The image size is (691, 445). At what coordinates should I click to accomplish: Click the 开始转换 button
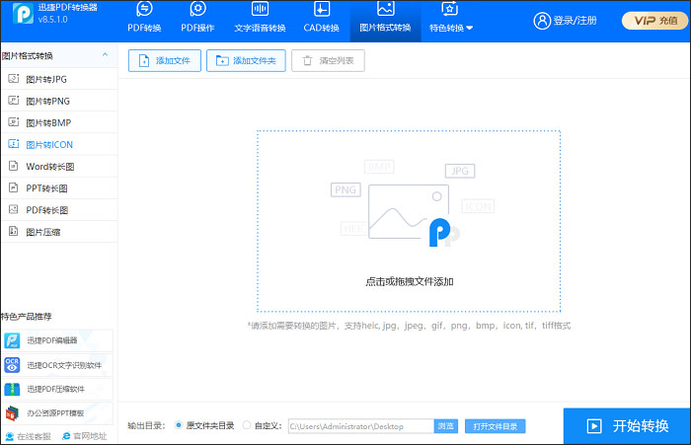coord(627,426)
